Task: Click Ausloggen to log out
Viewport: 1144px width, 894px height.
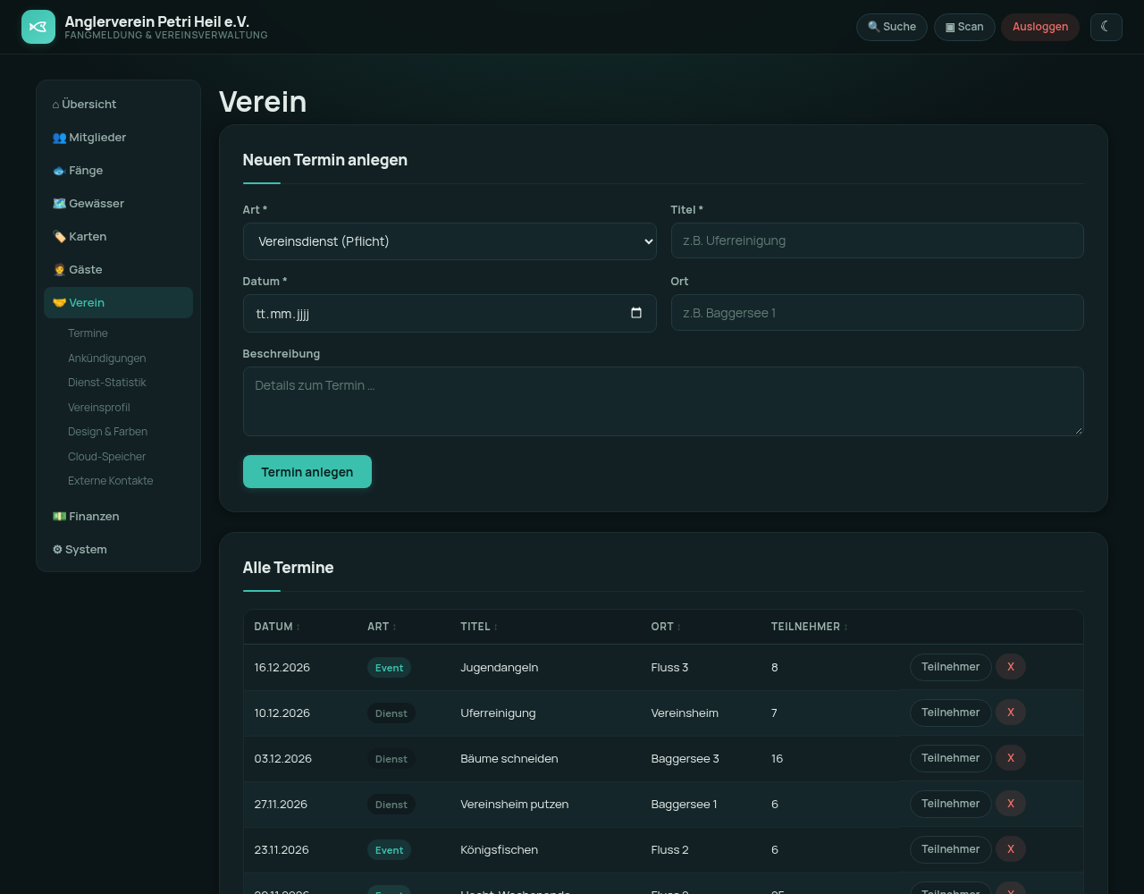Action: [x=1040, y=27]
